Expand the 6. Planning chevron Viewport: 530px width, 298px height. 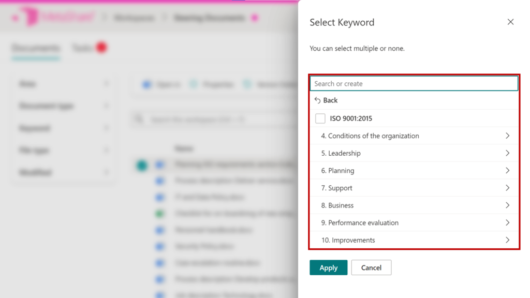(x=507, y=171)
